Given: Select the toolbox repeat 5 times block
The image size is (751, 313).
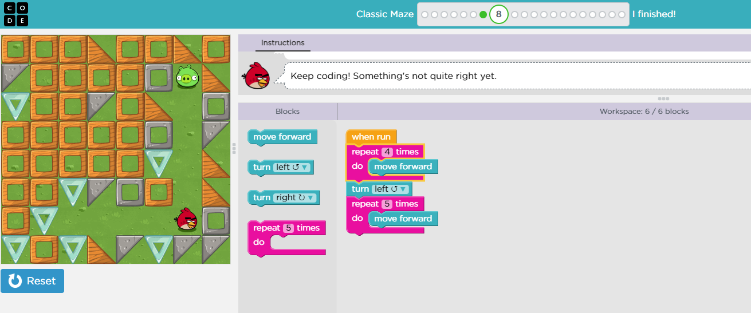Looking at the screenshot, I should click(x=286, y=228).
